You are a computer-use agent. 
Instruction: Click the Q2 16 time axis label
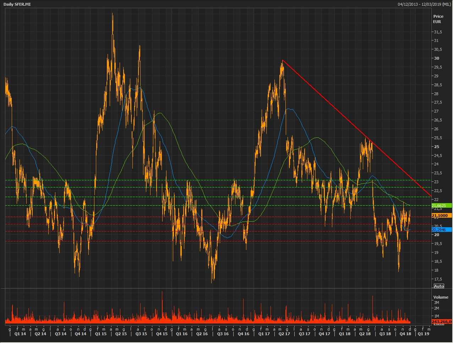(x=202, y=334)
